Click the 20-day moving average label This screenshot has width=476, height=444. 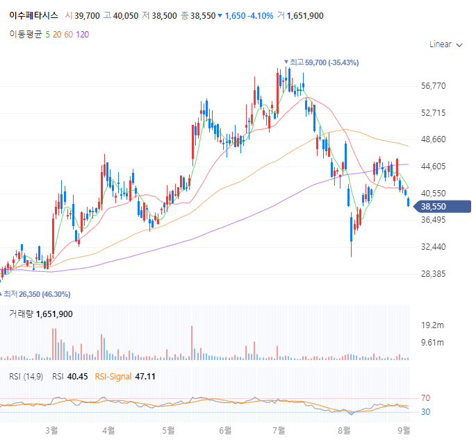pos(57,35)
